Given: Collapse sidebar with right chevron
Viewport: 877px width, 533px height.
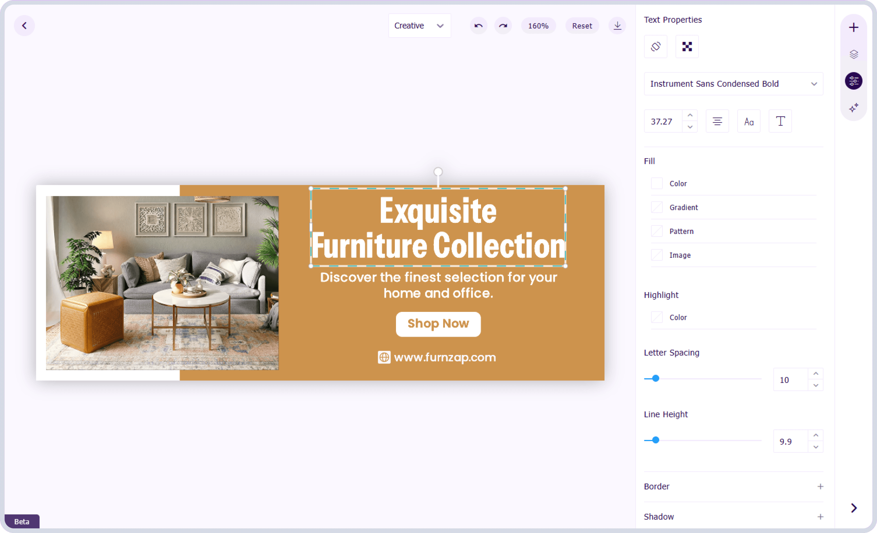Looking at the screenshot, I should pyautogui.click(x=854, y=508).
